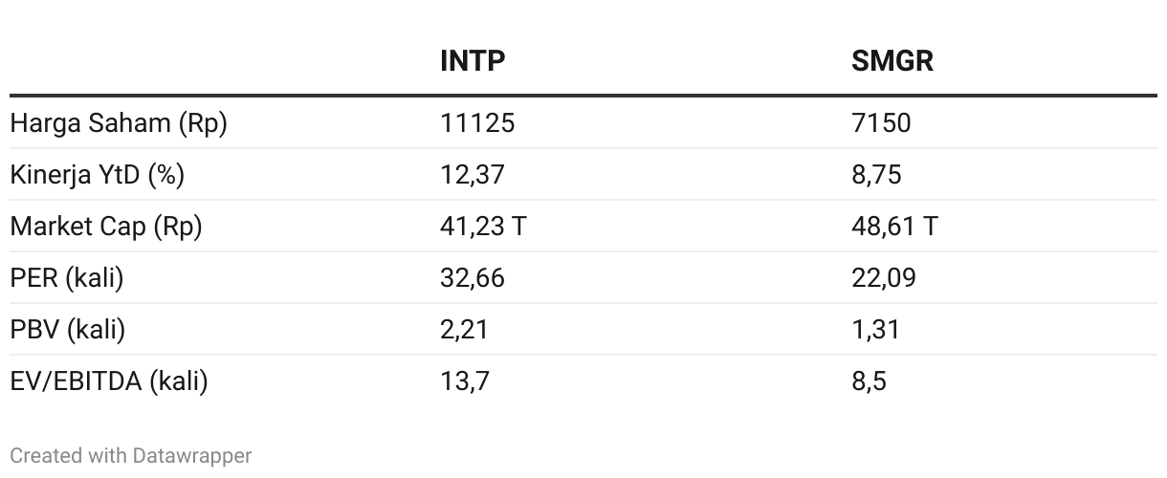Click INTP share price value 11125

(x=477, y=123)
